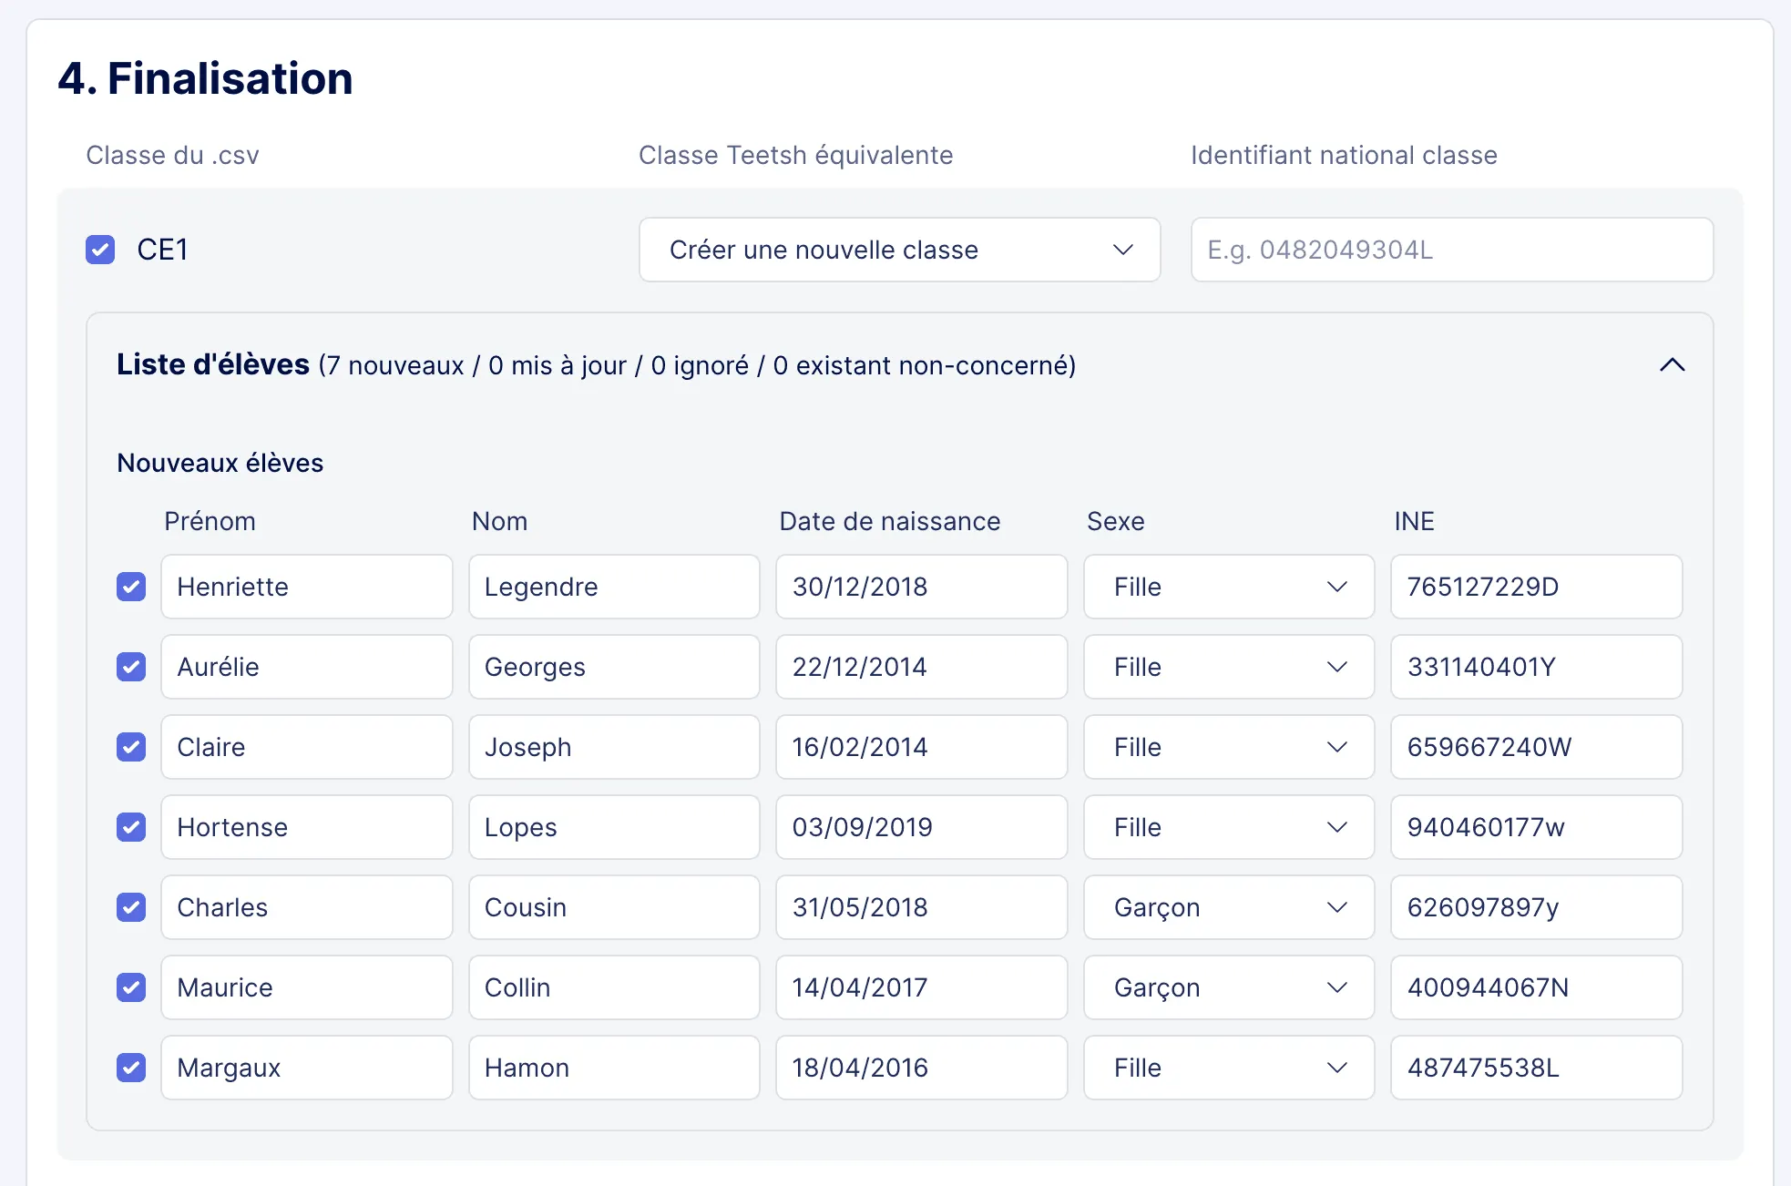Click the Nom field containing Cousin
The height and width of the screenshot is (1186, 1791).
pos(614,907)
